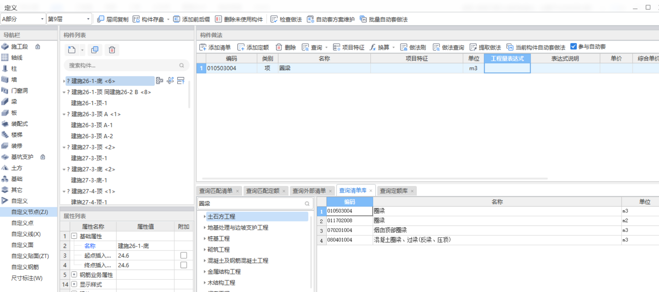Screen dimensions: 659x292
Task: Open 构件存盘 tool
Action: point(149,19)
